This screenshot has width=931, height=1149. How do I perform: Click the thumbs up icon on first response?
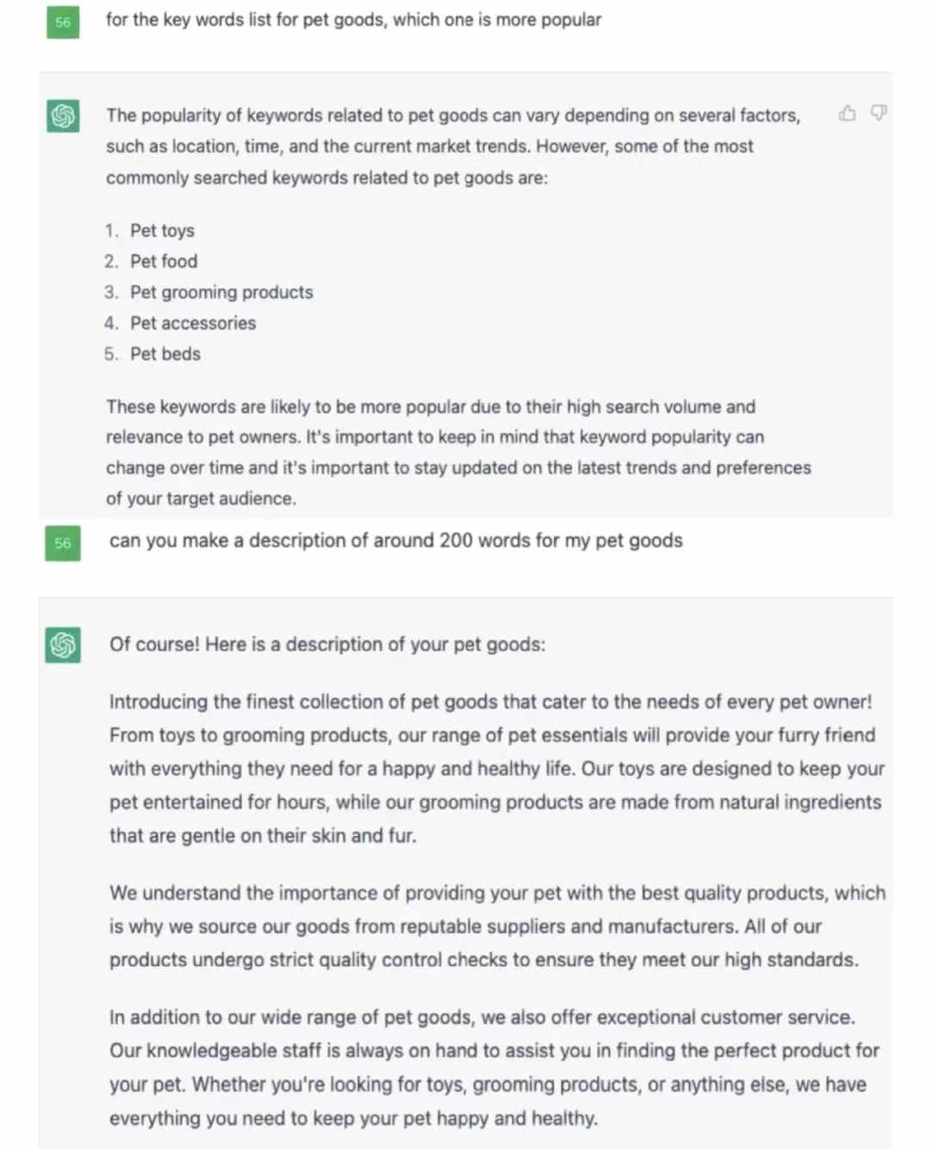847,113
